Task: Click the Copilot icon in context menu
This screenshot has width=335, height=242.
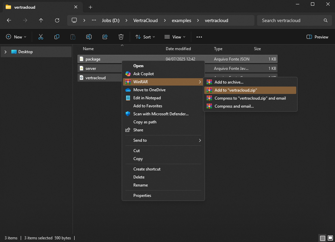Action: [x=128, y=74]
